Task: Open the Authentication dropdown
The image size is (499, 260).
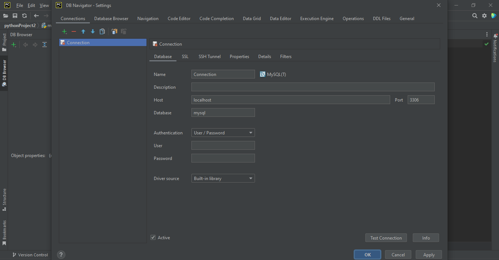Action: pyautogui.click(x=251, y=133)
